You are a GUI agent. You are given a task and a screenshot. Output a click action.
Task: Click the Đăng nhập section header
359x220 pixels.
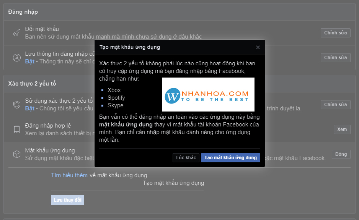(x=23, y=12)
